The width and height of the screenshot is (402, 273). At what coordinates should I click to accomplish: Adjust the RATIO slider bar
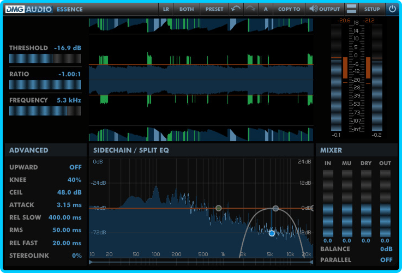tap(45, 85)
